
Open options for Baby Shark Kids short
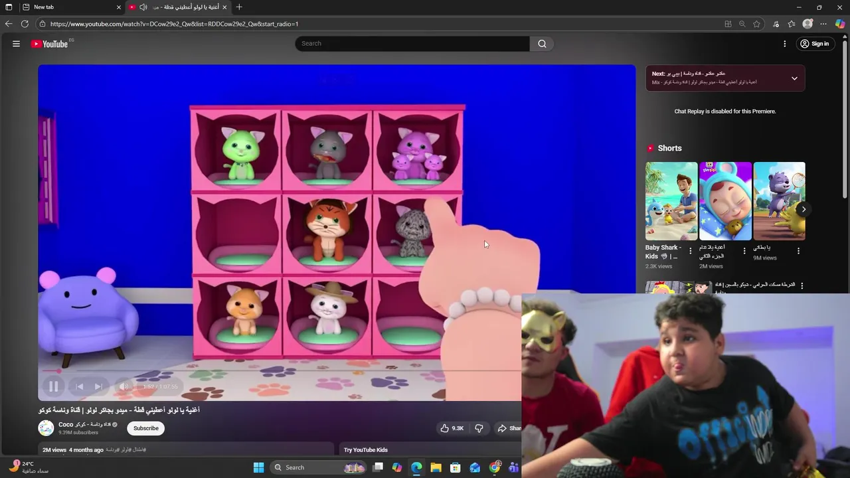pos(690,251)
